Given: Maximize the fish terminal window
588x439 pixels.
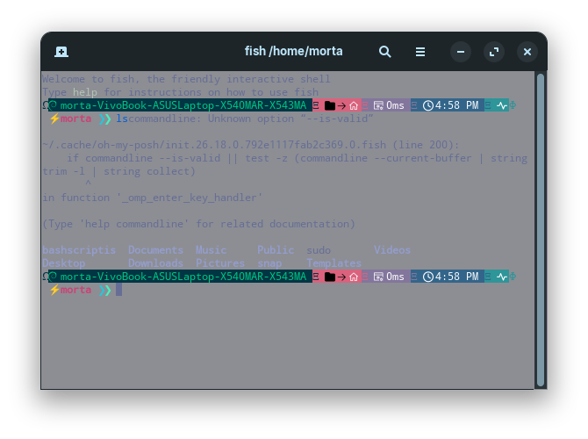Looking at the screenshot, I should point(494,52).
